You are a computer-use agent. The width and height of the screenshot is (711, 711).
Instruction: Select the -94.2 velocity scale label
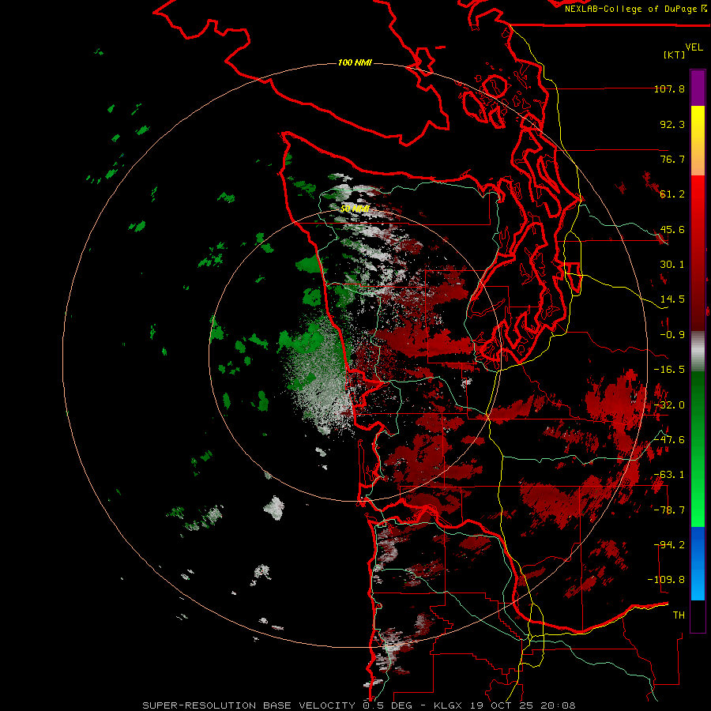pyautogui.click(x=669, y=545)
